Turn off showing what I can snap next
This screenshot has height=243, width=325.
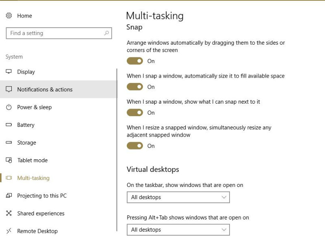(135, 113)
